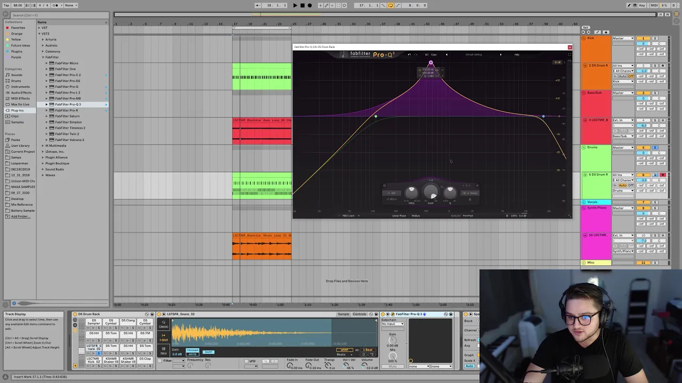Select the Favorites collection
682x383 pixels.
(18, 28)
